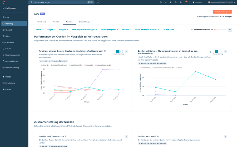
Task: Open the settings gear next to AEO progress
Action: tap(230, 30)
